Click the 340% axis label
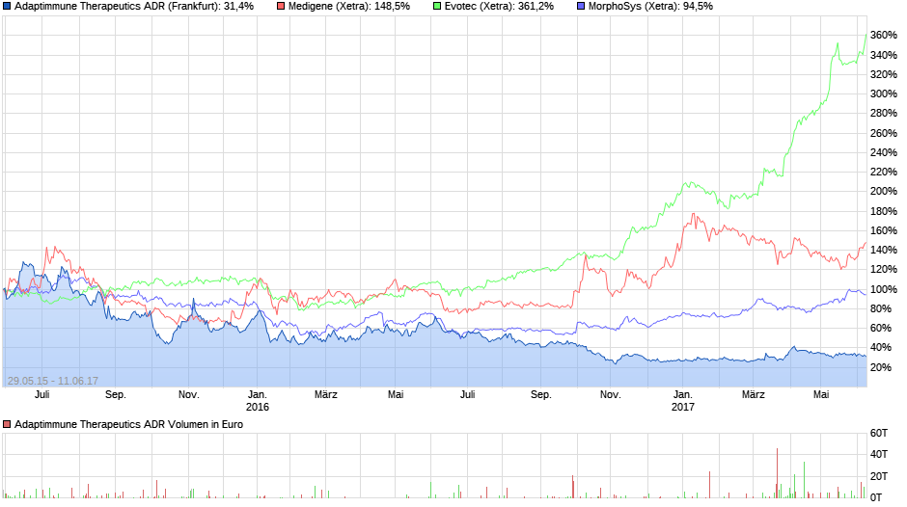The image size is (907, 507). coord(883,55)
